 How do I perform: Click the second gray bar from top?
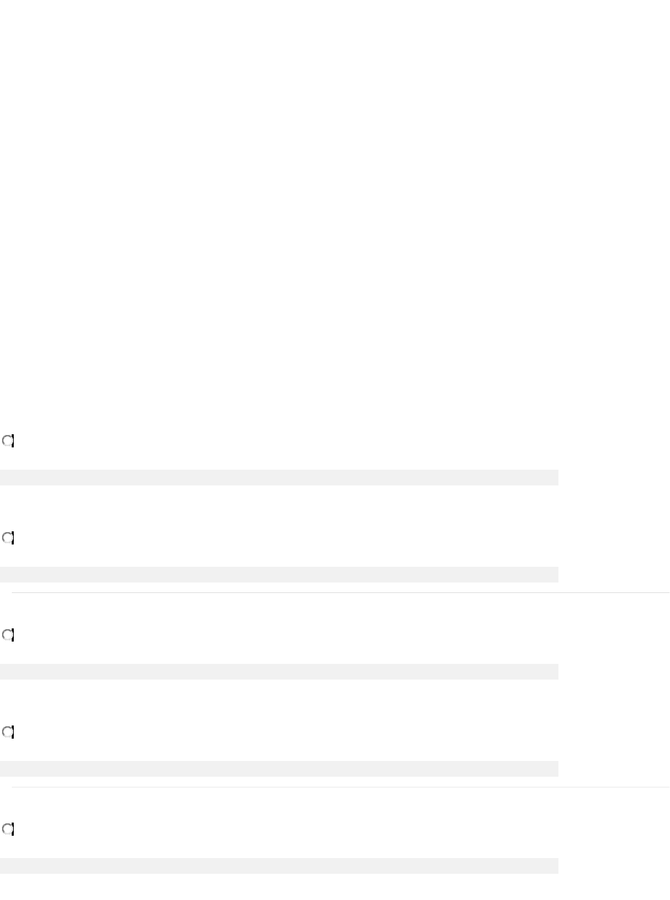coord(279,575)
